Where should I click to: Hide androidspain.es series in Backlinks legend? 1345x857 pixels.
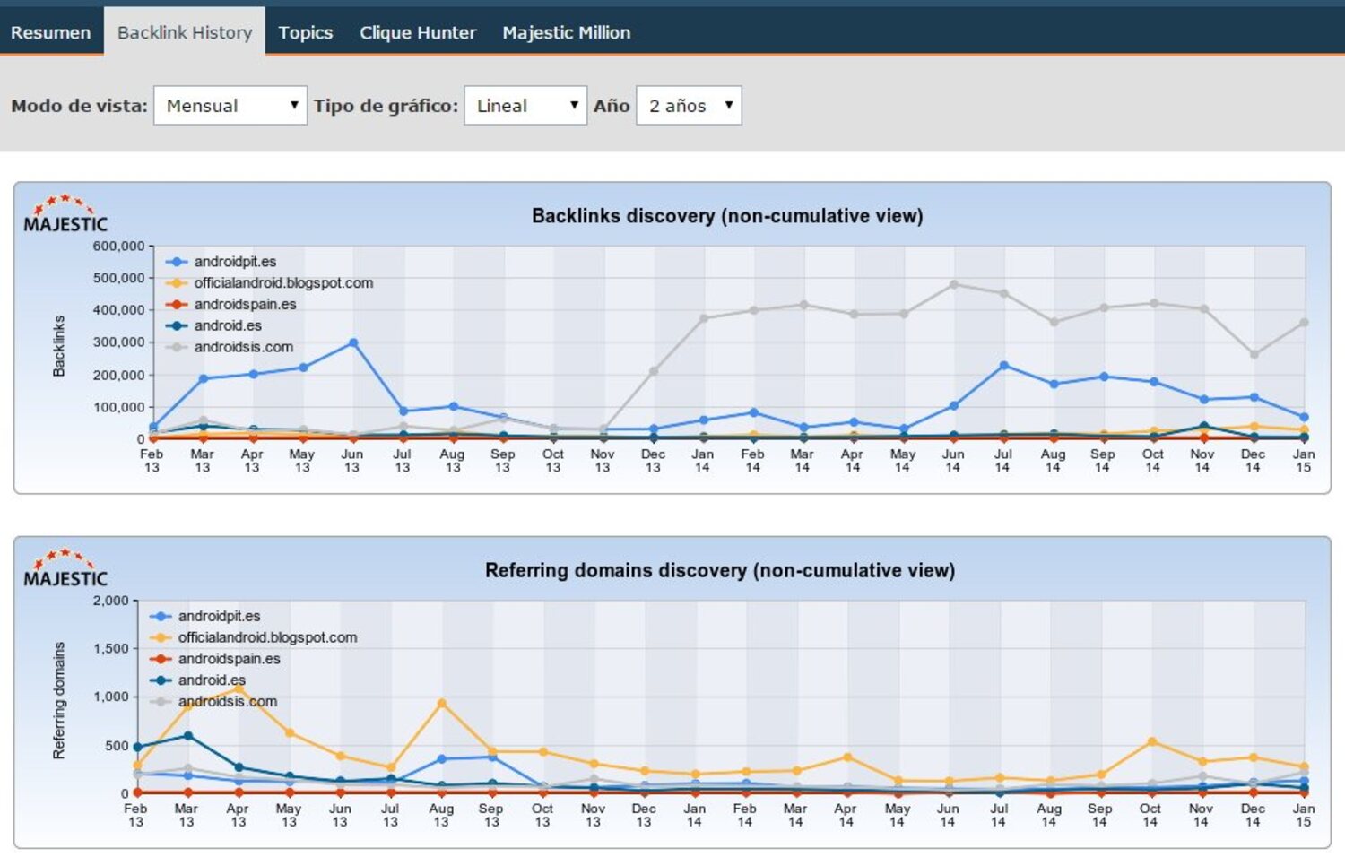point(244,305)
